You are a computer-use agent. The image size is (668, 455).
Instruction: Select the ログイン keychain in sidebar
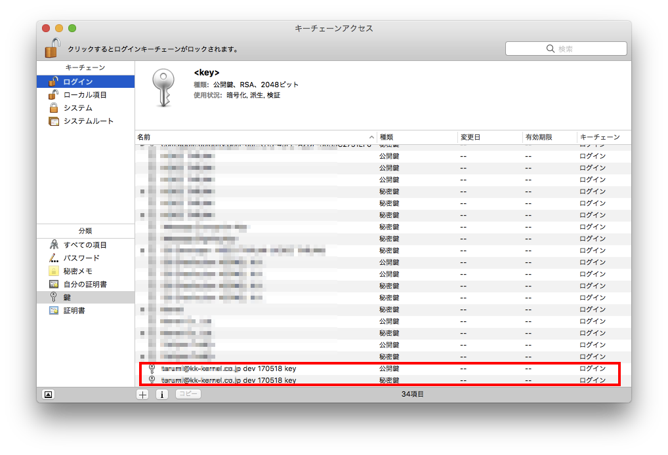point(77,82)
